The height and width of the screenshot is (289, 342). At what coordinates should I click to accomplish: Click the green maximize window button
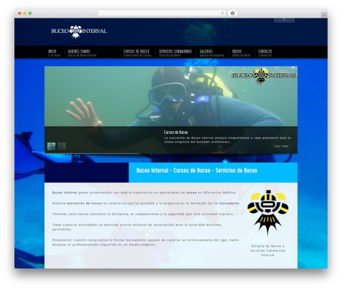[x=30, y=13]
